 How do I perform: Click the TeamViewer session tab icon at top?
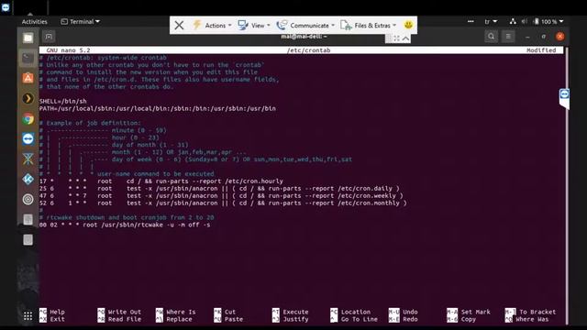point(6,7)
